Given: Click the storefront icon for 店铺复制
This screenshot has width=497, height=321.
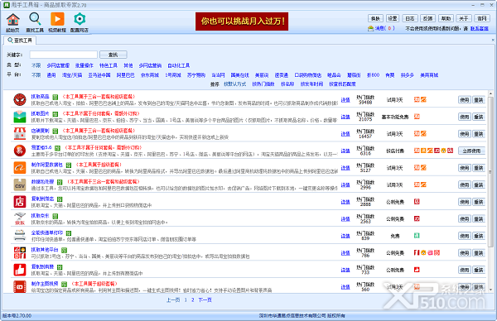Looking at the screenshot, I should point(20,134).
